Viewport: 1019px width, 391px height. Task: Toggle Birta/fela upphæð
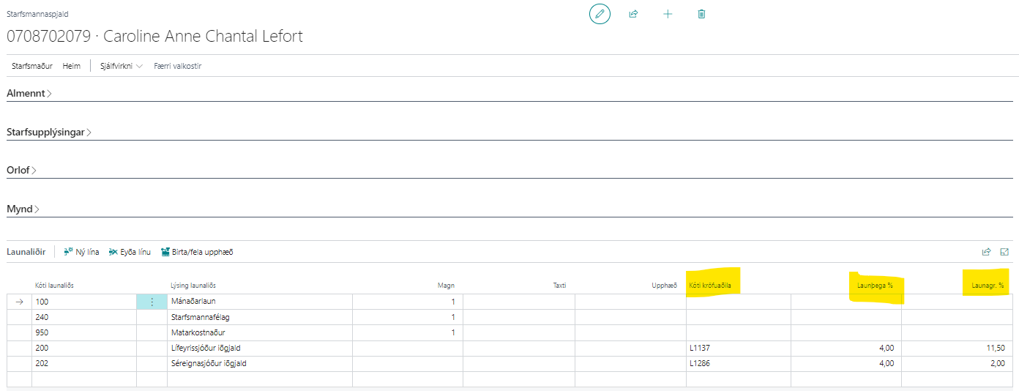point(196,252)
